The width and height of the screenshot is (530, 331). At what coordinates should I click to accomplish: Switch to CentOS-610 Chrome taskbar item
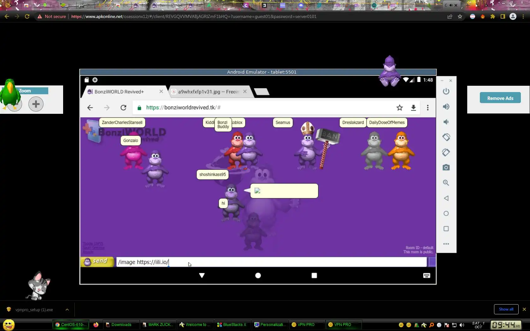tap(71, 325)
